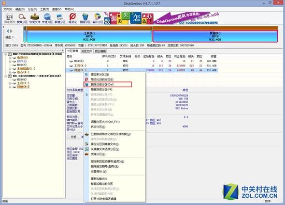
Task: Click the 备份分区 backup toolbar icon
Action: (97, 18)
